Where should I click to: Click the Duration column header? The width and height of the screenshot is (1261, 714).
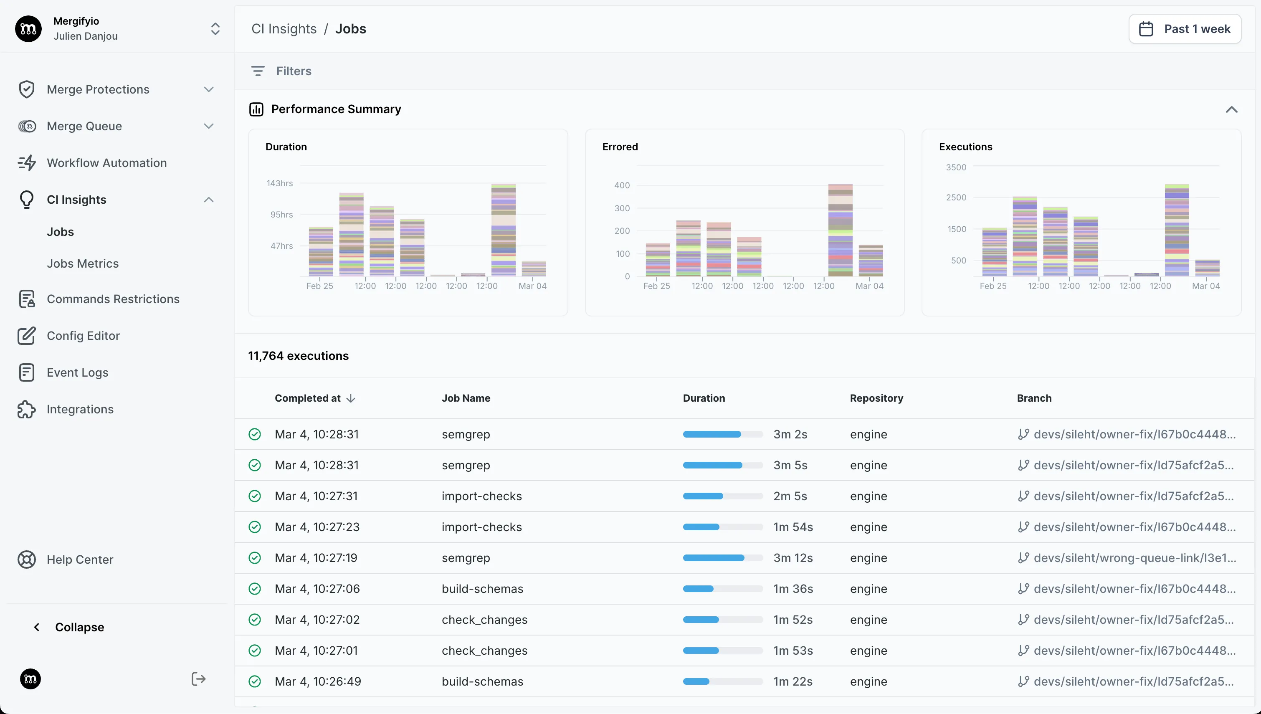pos(704,398)
